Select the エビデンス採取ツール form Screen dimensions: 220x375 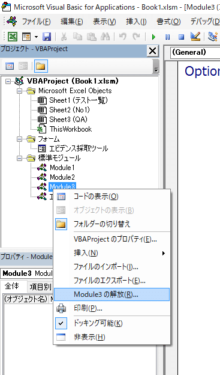[79, 148]
